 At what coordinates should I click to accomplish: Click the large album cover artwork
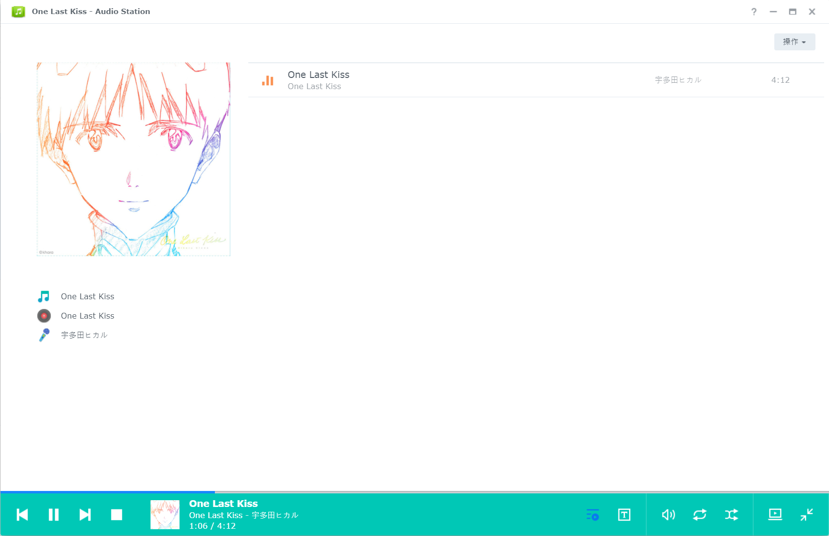click(x=134, y=159)
